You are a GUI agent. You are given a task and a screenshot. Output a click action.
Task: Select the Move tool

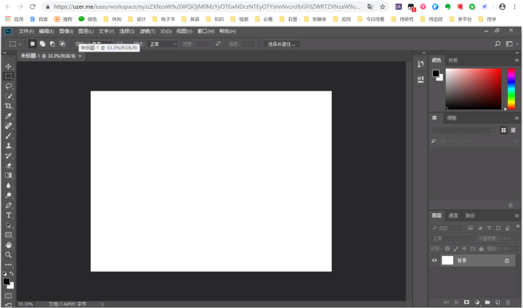pyautogui.click(x=9, y=66)
